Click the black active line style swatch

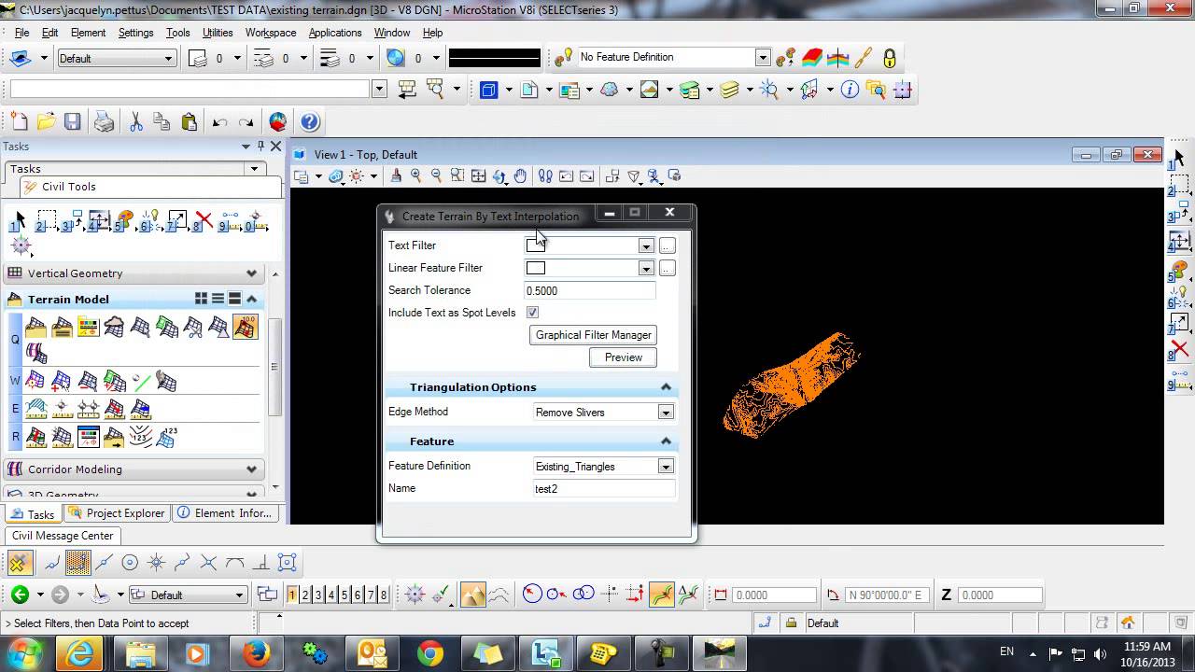pos(495,58)
